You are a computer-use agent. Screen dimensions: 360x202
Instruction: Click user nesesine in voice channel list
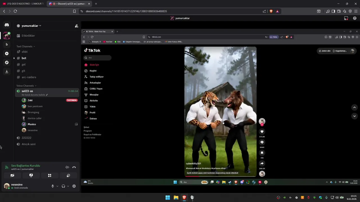tap(32, 130)
